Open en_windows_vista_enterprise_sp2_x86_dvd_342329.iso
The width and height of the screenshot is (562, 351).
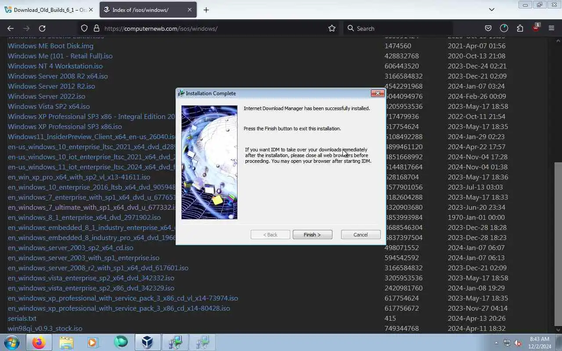click(x=91, y=288)
